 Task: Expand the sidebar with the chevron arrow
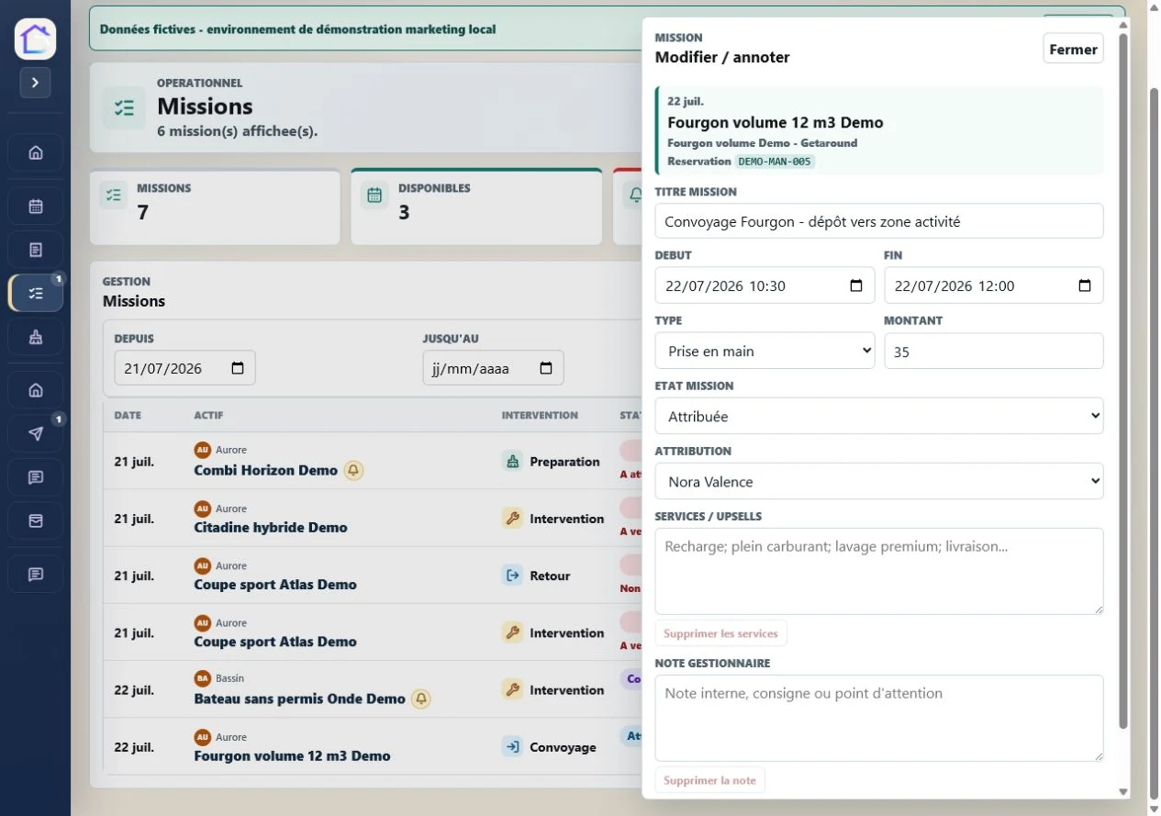[x=36, y=83]
